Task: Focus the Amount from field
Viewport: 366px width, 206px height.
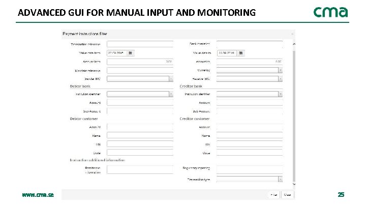Action: point(140,62)
